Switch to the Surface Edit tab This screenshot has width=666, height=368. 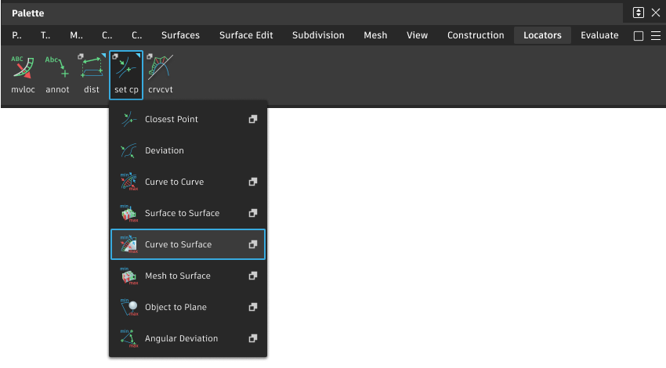click(246, 35)
